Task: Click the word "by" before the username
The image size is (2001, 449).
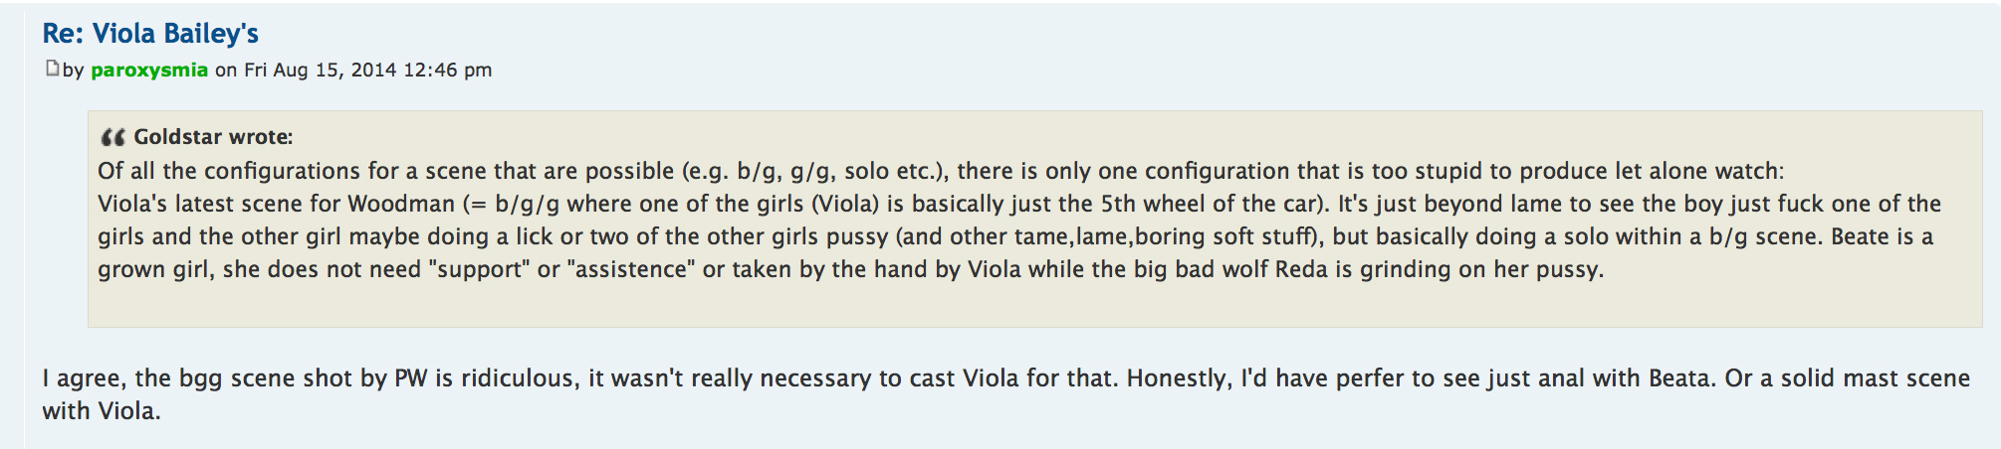Action: click(73, 70)
